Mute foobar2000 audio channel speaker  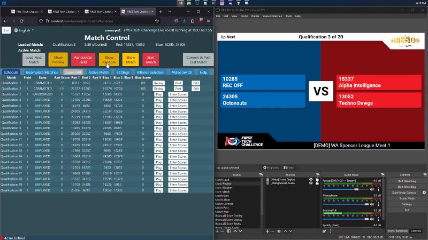[372, 189]
